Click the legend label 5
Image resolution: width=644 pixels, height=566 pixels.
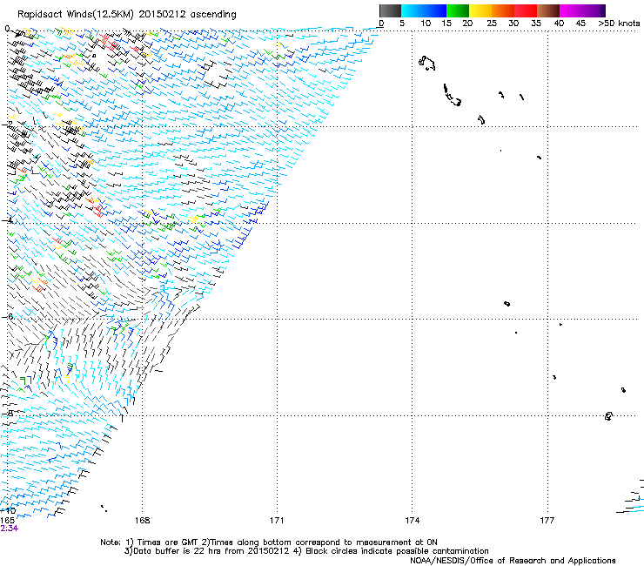(x=402, y=24)
